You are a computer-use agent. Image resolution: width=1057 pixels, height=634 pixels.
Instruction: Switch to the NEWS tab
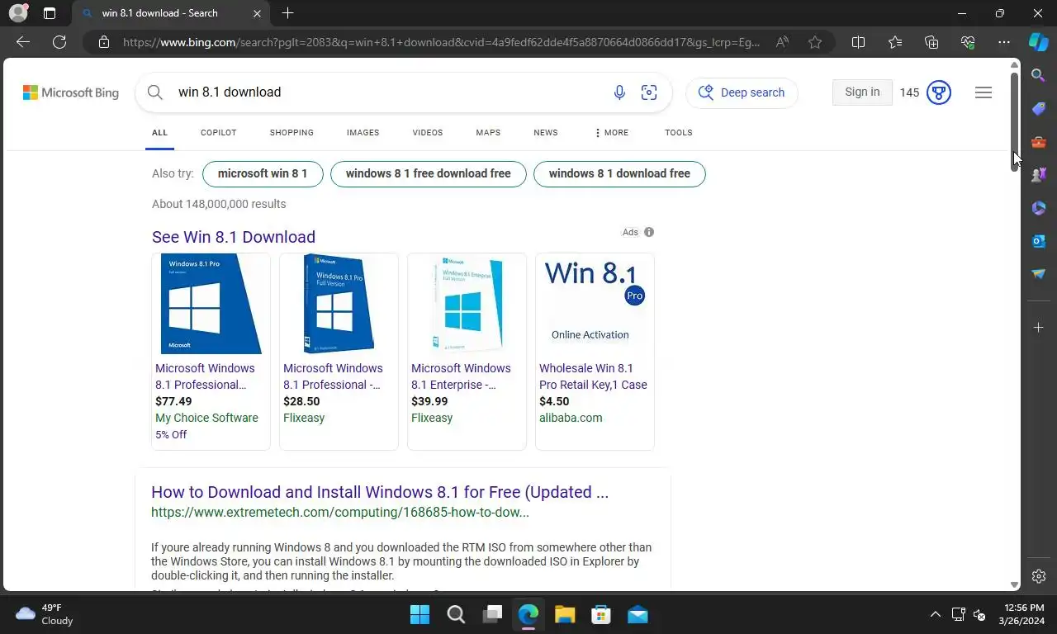pos(546,133)
